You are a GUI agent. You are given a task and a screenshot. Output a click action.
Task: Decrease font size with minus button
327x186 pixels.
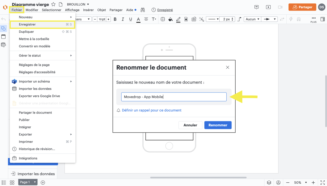(x=95, y=19)
